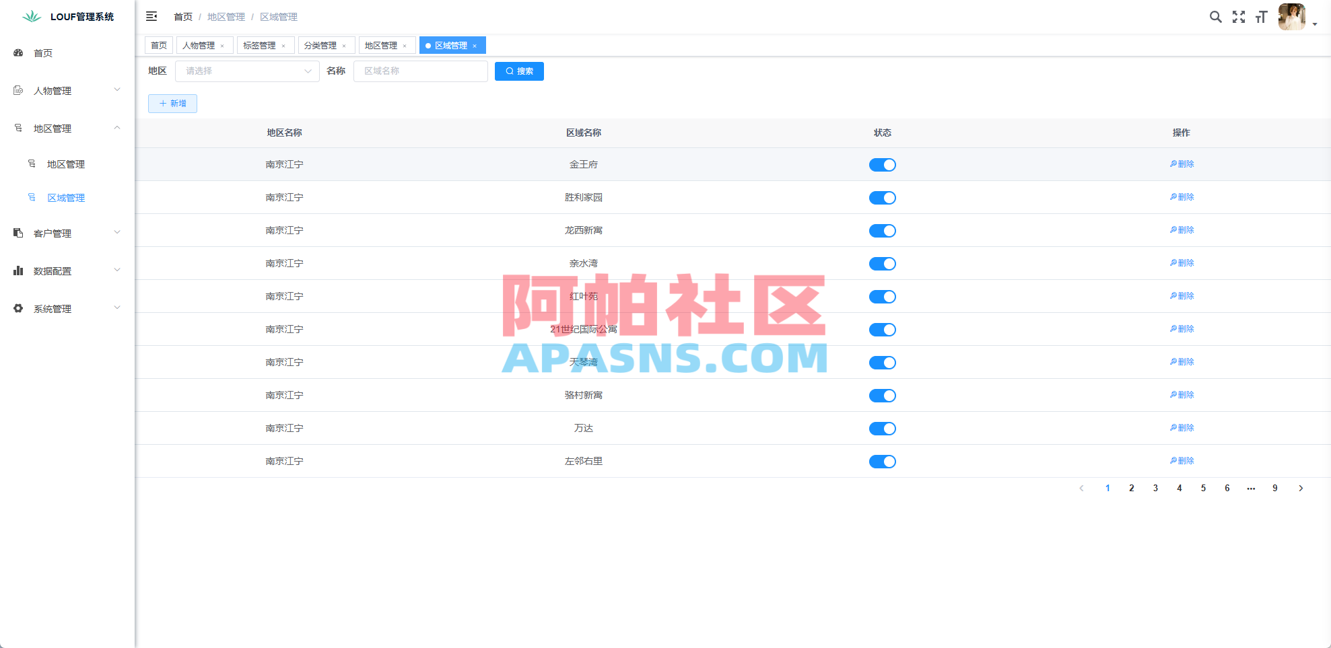
Task: Close the 地区管理 tab
Action: pyautogui.click(x=405, y=46)
